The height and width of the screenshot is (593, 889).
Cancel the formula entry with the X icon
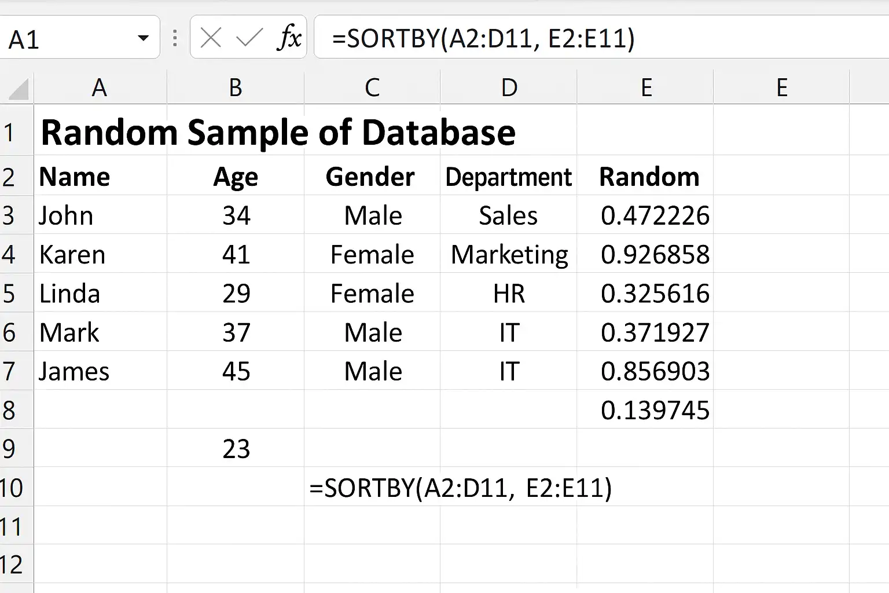point(211,39)
